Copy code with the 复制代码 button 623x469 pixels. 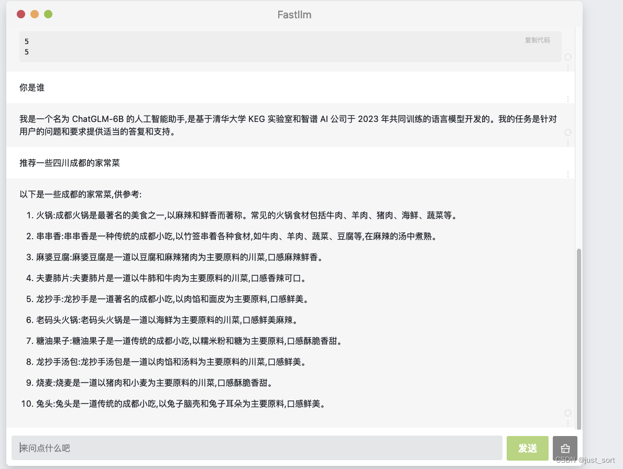(x=537, y=40)
